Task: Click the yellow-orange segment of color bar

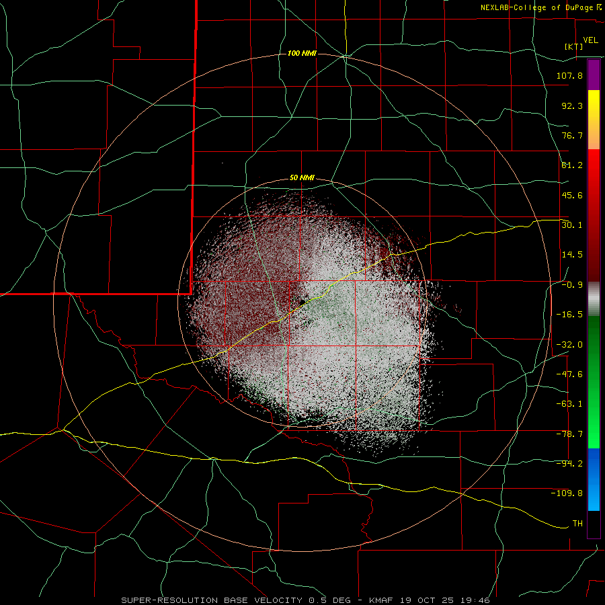Action: [x=594, y=120]
